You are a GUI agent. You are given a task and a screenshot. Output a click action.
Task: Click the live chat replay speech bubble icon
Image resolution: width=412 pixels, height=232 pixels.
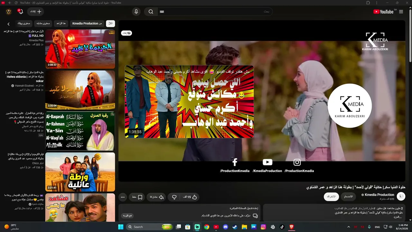click(255, 216)
